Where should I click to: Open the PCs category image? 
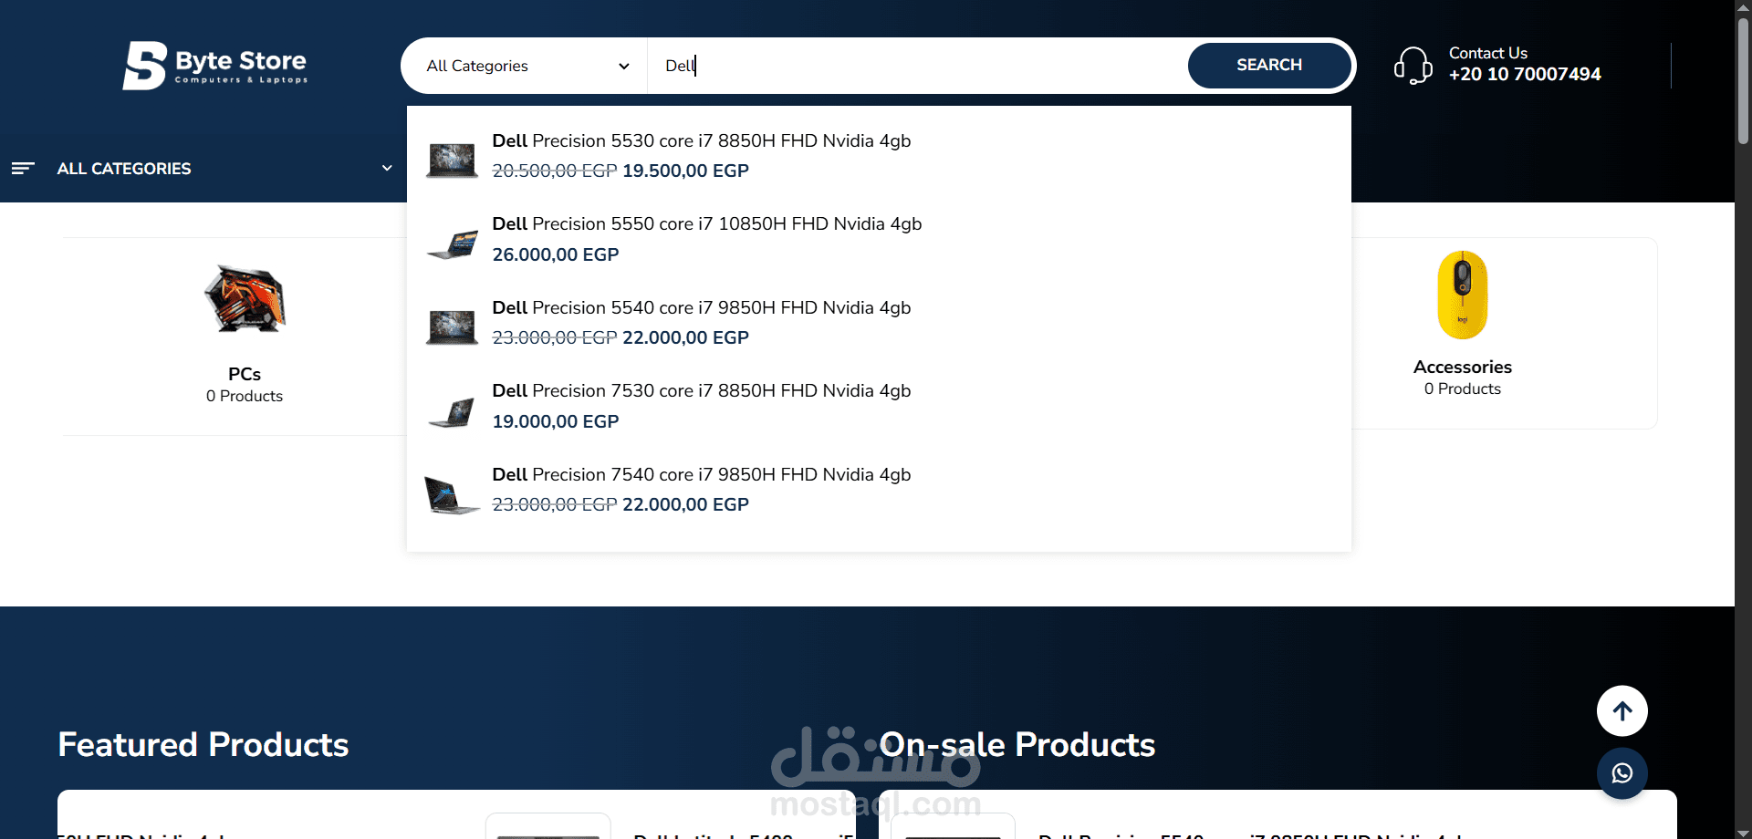[x=245, y=298]
